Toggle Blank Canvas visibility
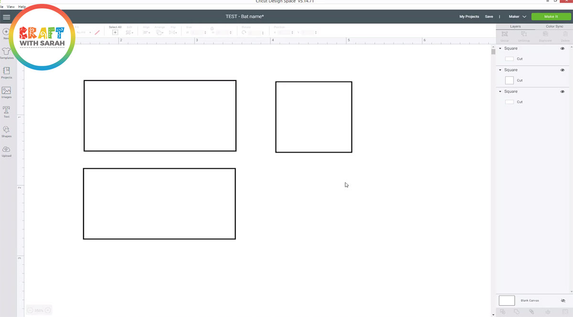This screenshot has height=317, width=573. click(x=563, y=301)
